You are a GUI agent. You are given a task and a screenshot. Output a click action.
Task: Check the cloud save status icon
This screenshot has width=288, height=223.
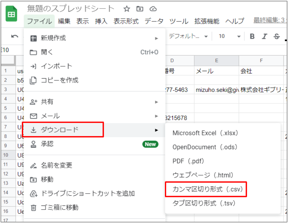point(153,9)
